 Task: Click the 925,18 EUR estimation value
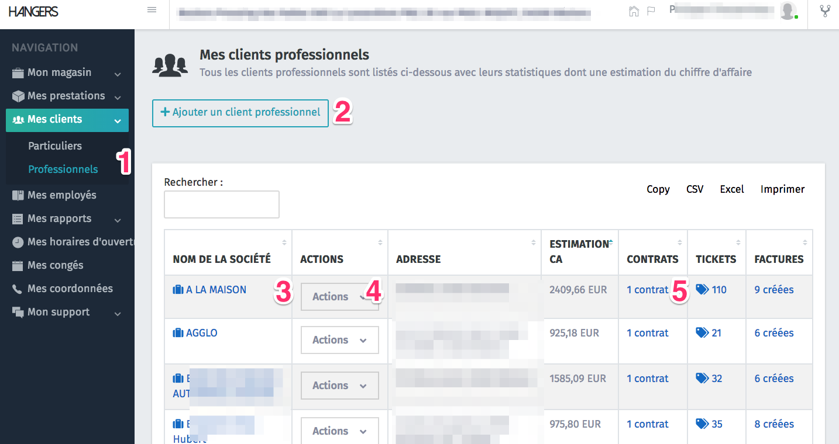click(575, 333)
